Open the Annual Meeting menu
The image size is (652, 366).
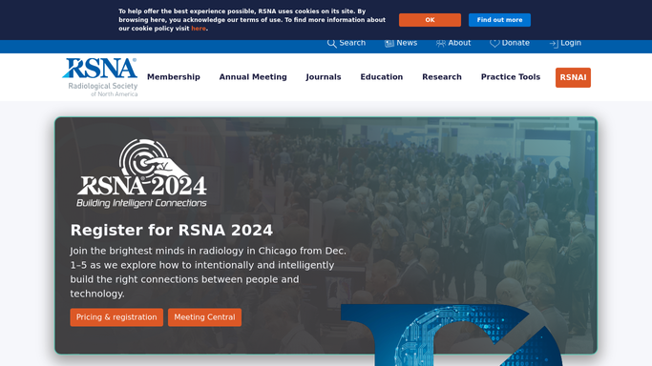point(253,77)
